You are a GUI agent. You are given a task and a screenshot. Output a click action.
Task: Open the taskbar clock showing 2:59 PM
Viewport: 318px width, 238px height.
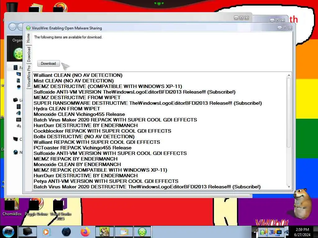click(302, 232)
